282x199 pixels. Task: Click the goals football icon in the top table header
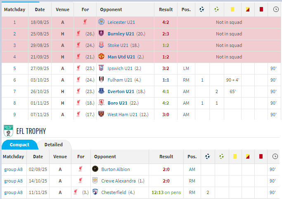click(202, 9)
